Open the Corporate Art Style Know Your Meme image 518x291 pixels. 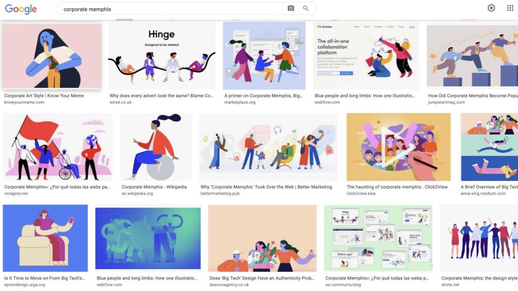pyautogui.click(x=52, y=56)
